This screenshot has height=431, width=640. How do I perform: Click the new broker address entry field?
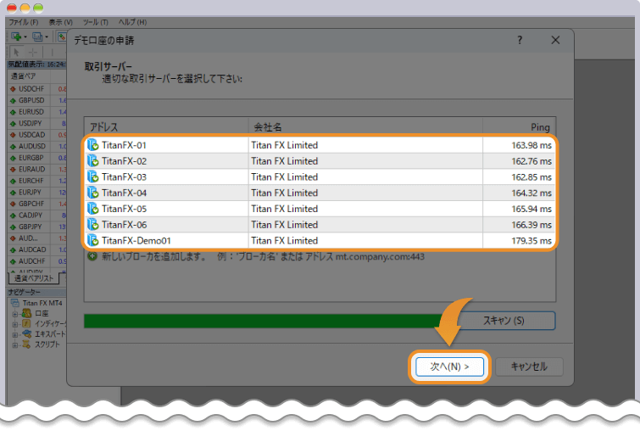click(263, 256)
